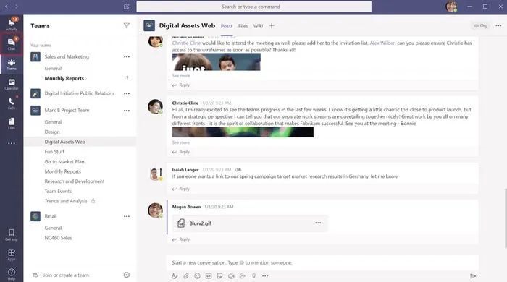Open more options for Retail team
This screenshot has width=507, height=282.
(x=127, y=216)
